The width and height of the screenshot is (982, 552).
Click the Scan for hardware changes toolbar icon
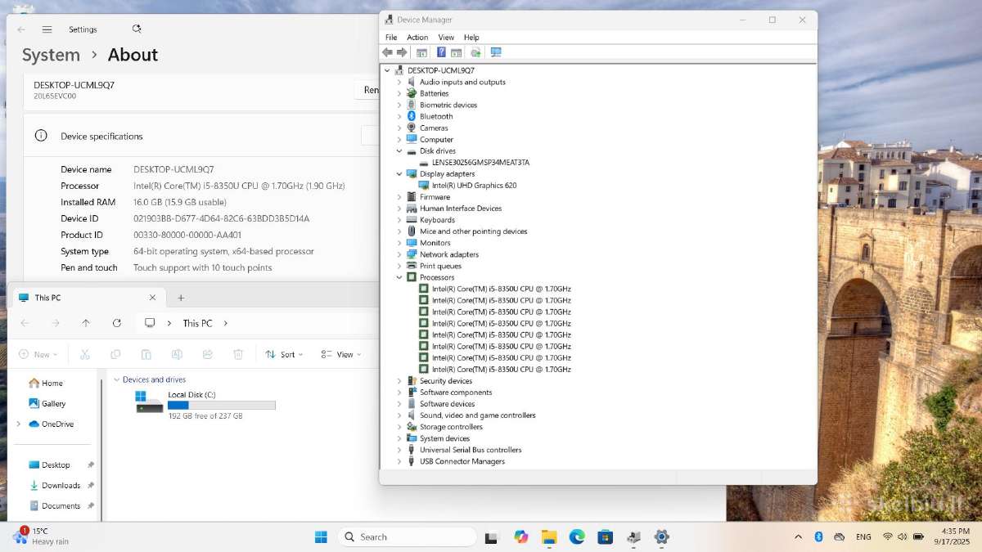[x=475, y=52]
